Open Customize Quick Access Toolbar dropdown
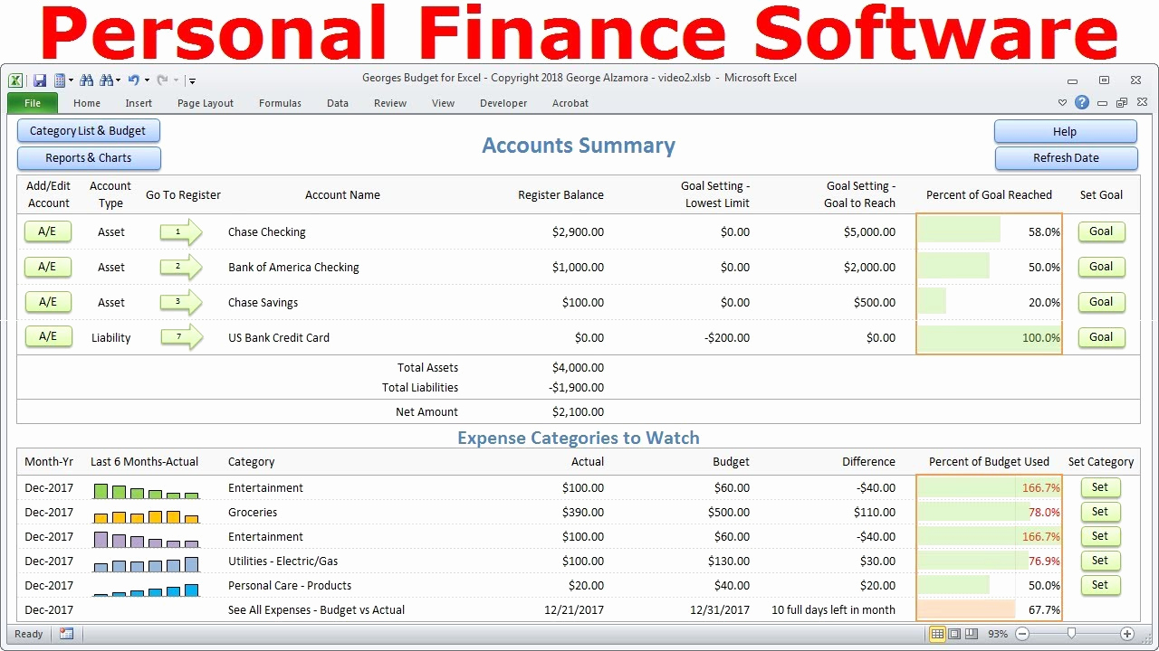The width and height of the screenshot is (1159, 651). 192,80
